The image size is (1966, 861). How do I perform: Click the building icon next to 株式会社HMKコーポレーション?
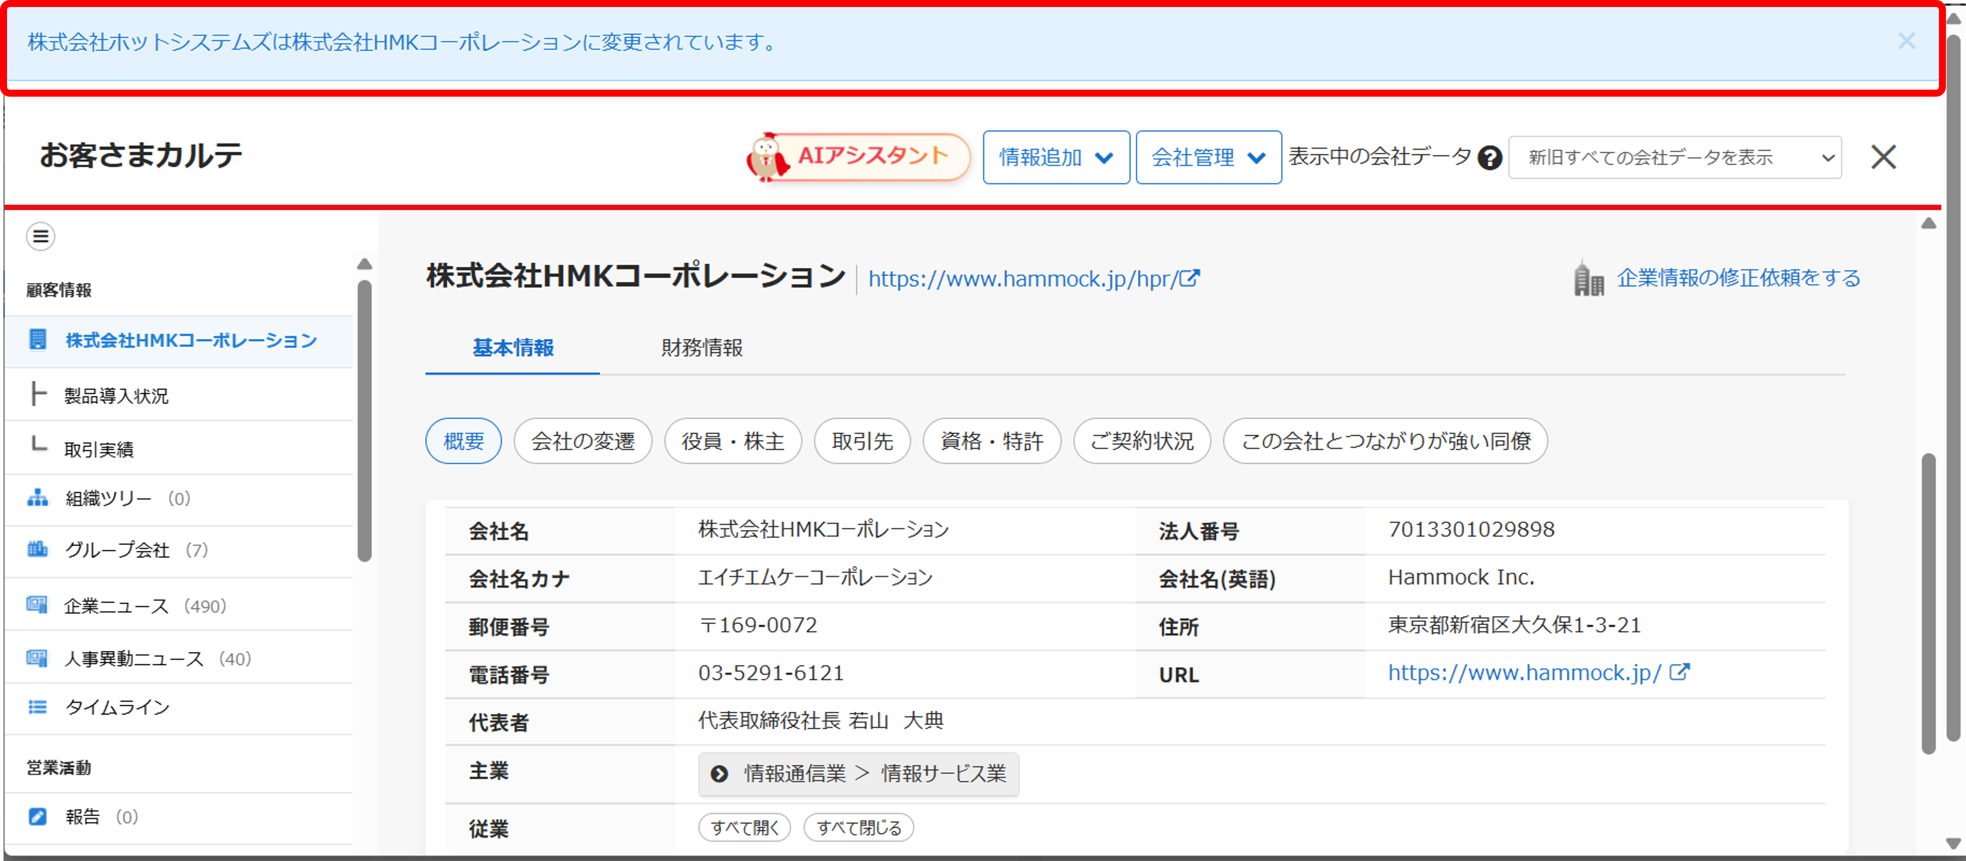(x=38, y=340)
